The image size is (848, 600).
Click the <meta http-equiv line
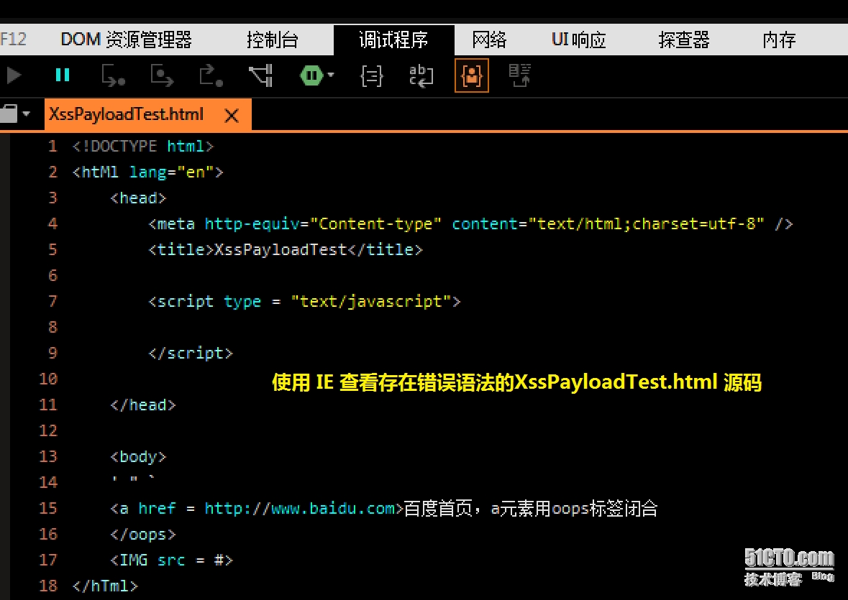click(x=470, y=223)
